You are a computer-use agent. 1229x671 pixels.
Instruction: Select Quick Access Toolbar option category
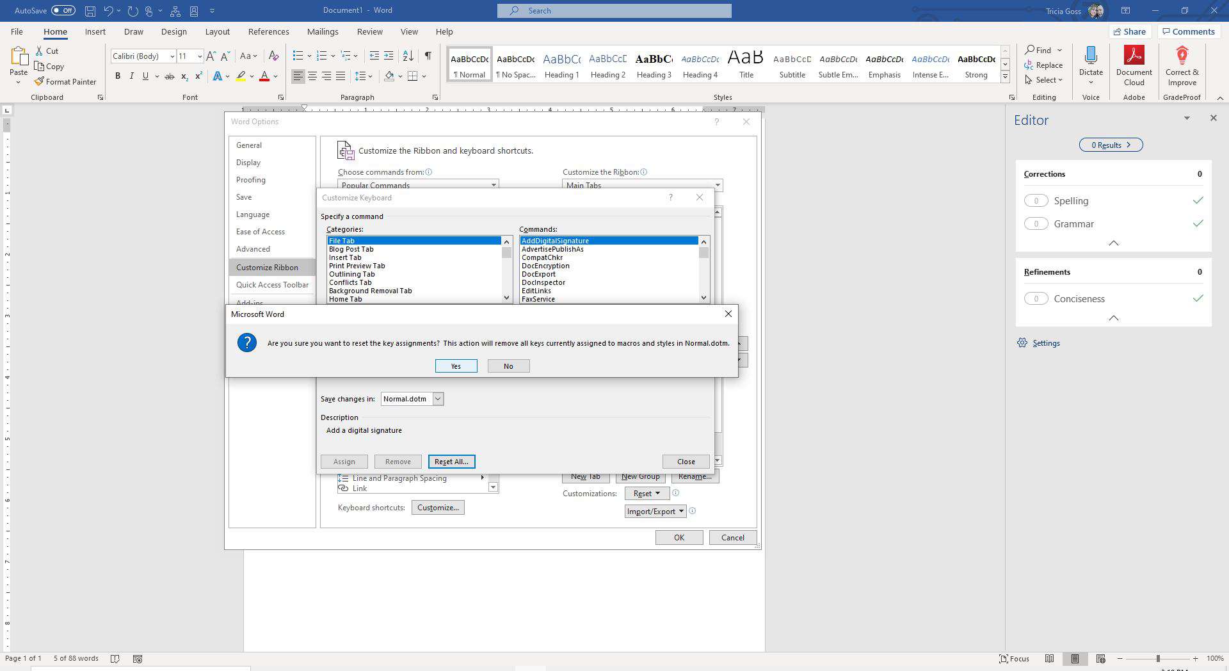tap(272, 285)
